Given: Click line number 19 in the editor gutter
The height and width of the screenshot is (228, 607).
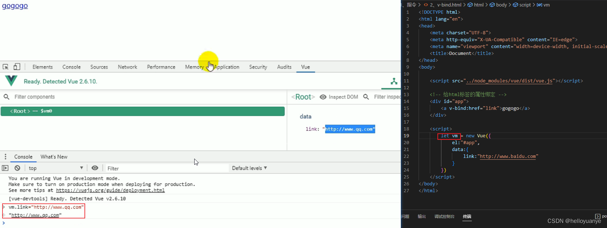Looking at the screenshot, I should (x=406, y=136).
